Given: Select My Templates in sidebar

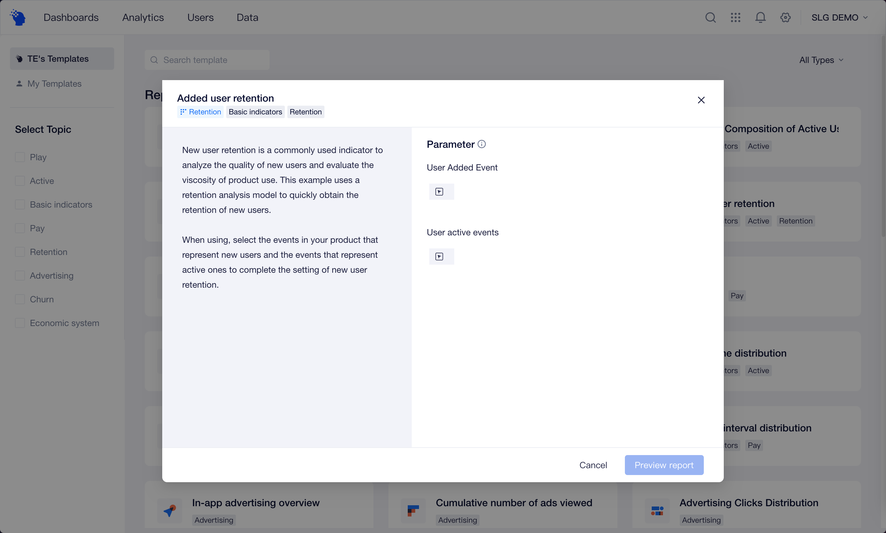Looking at the screenshot, I should click(54, 84).
